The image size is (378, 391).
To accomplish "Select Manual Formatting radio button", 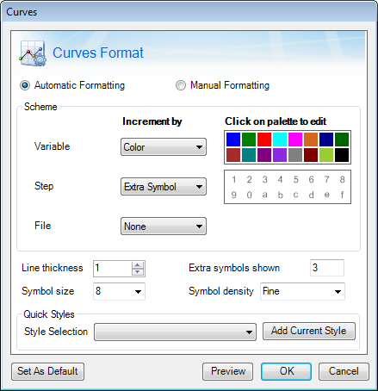I will coord(181,85).
